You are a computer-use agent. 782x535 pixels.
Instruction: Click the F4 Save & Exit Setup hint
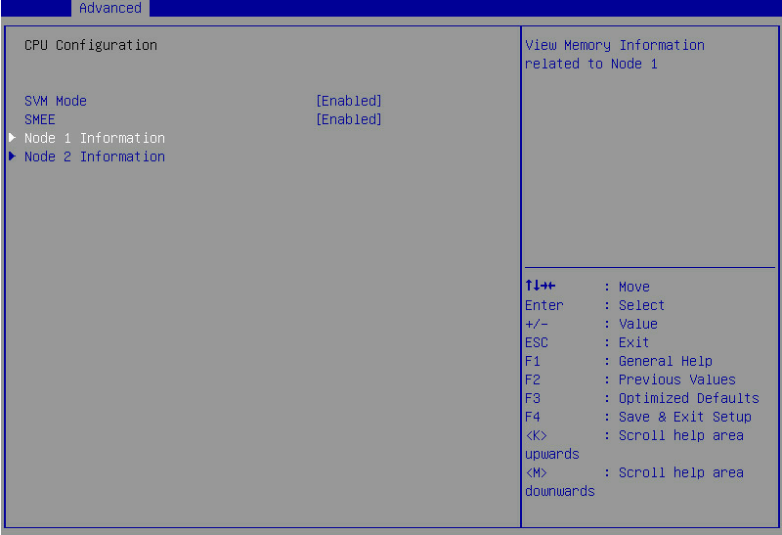tap(638, 417)
